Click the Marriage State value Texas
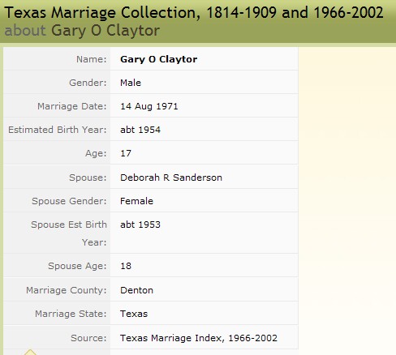Screen dimensions: 396x355 pyautogui.click(x=134, y=314)
